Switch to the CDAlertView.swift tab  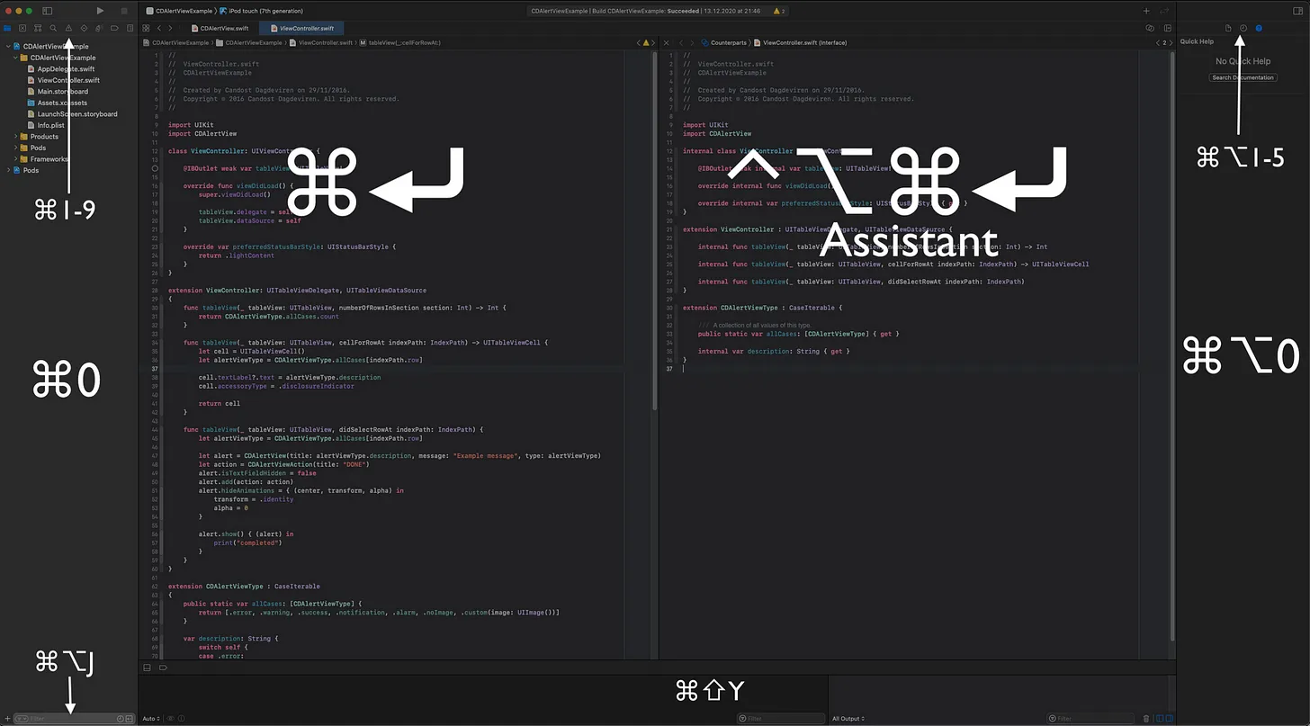tap(218, 29)
